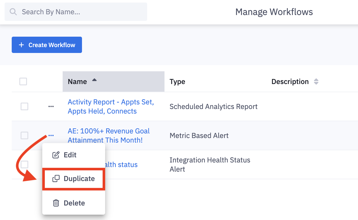358x220 pixels.
Task: Open the ellipsis menu on the Activity Report row
Action: tap(51, 106)
